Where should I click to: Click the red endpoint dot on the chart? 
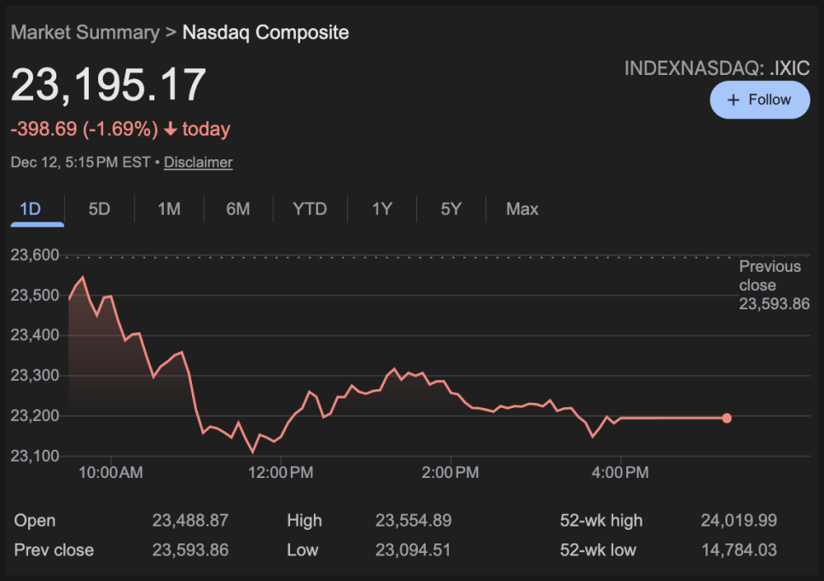(x=727, y=418)
